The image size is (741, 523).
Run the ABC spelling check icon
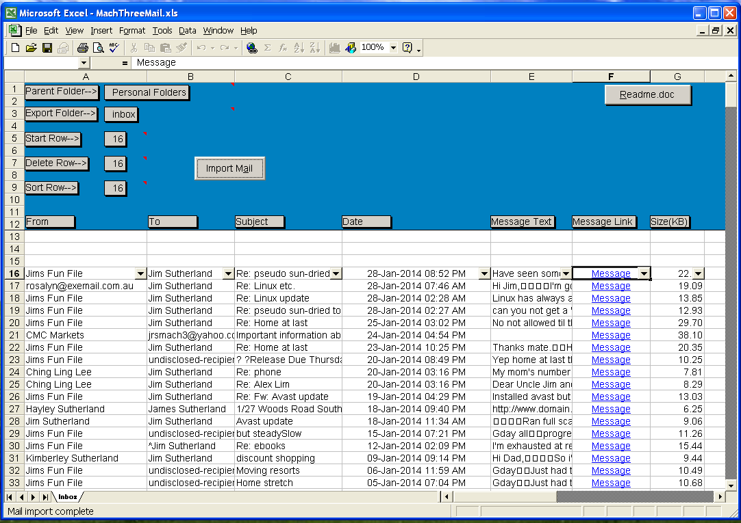[114, 48]
